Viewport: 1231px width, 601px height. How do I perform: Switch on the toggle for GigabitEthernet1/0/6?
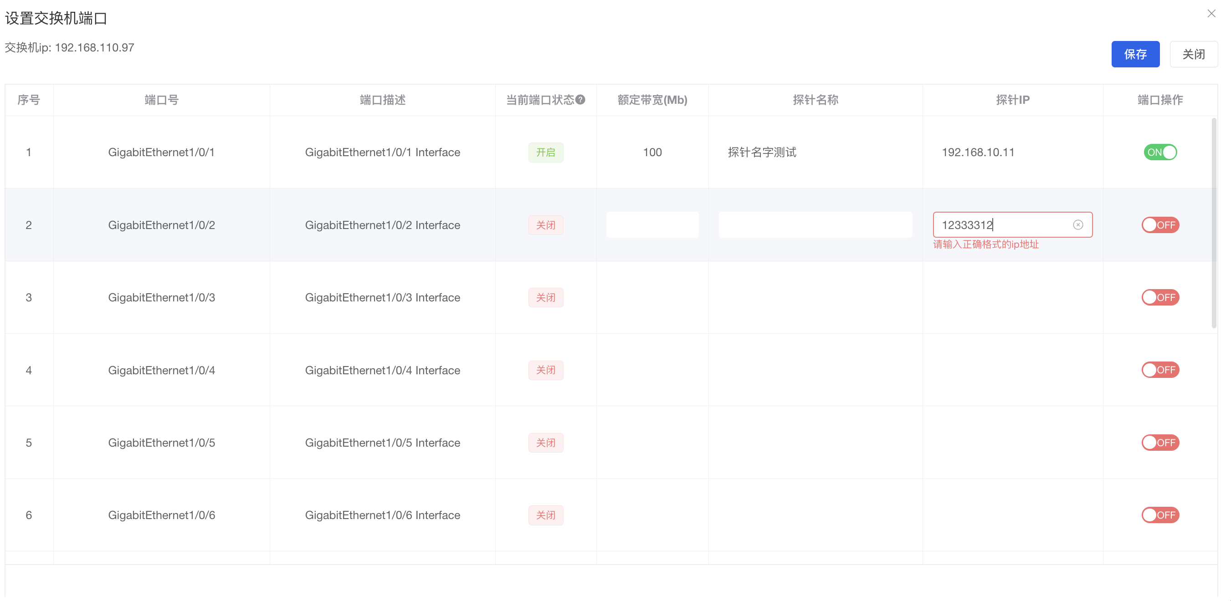point(1160,515)
